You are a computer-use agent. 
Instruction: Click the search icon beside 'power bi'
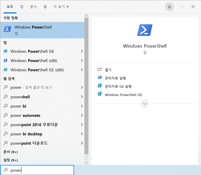5,106
